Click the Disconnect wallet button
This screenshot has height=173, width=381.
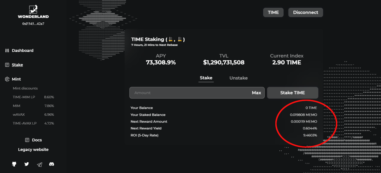click(x=306, y=13)
